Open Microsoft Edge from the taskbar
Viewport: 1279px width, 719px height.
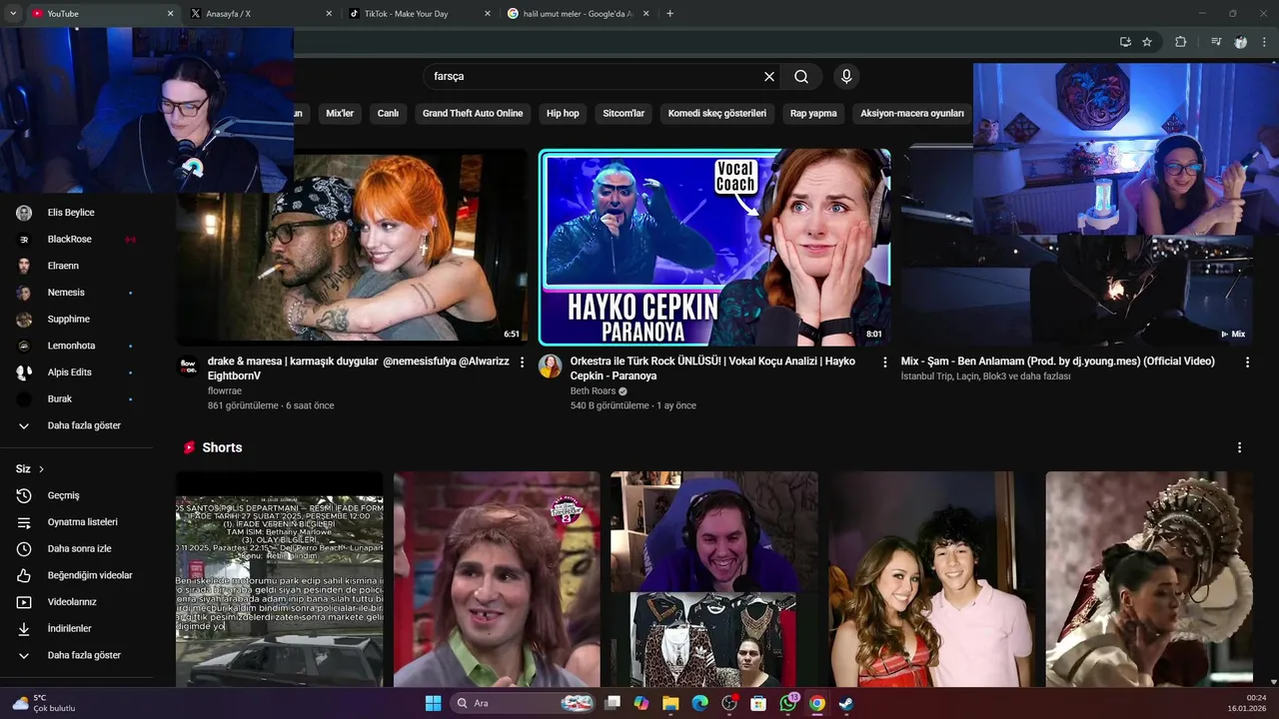tap(699, 703)
